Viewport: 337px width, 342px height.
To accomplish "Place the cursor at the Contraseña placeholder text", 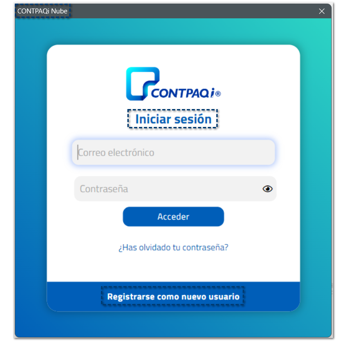I will point(104,189).
